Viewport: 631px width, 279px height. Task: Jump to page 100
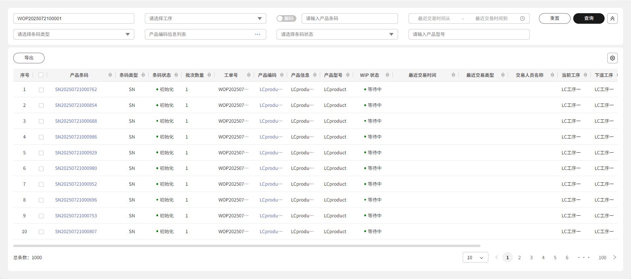coord(602,258)
